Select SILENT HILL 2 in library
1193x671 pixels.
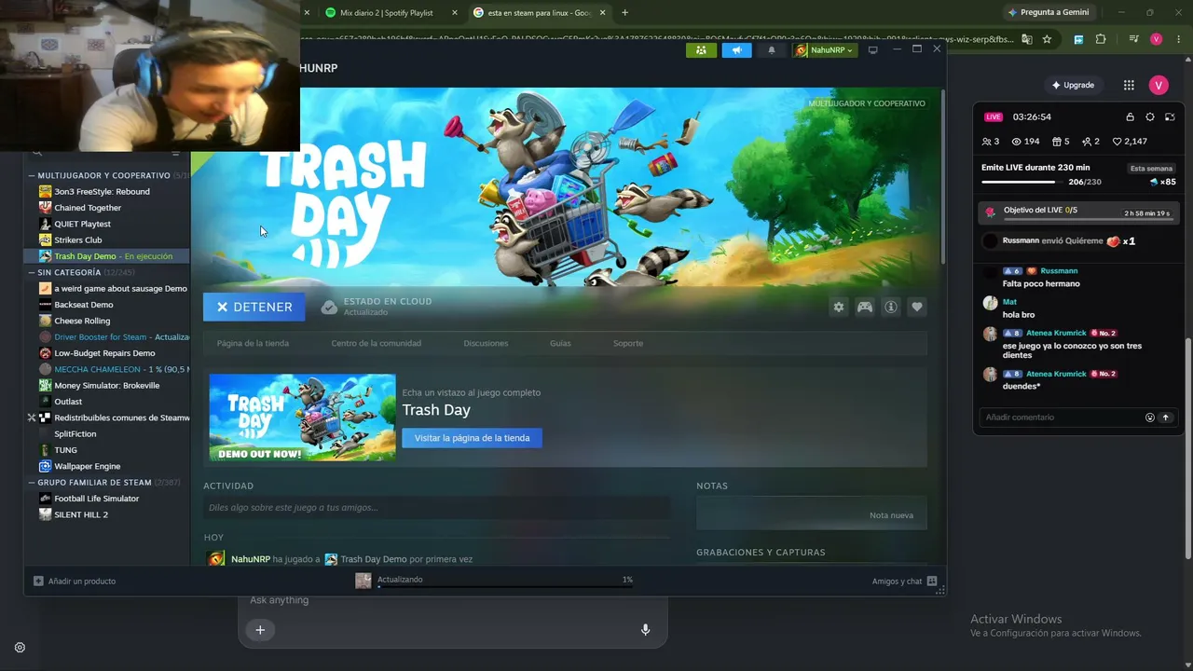(81, 514)
